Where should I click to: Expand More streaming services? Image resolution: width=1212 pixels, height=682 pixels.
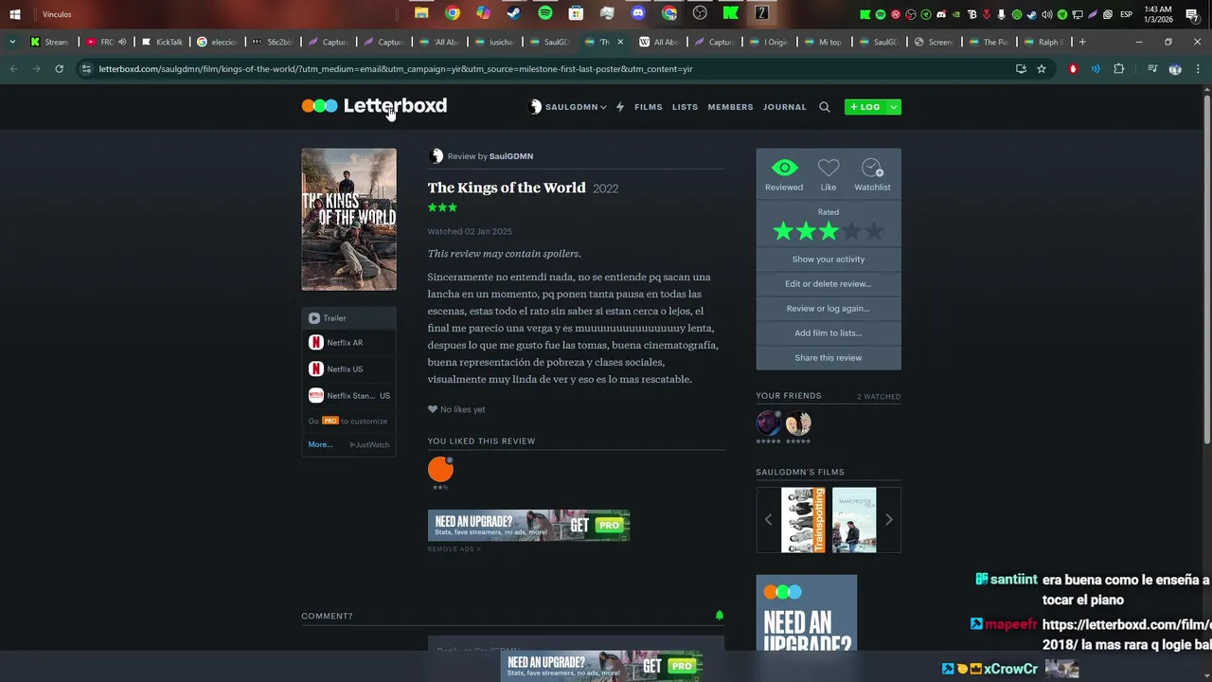(x=320, y=444)
